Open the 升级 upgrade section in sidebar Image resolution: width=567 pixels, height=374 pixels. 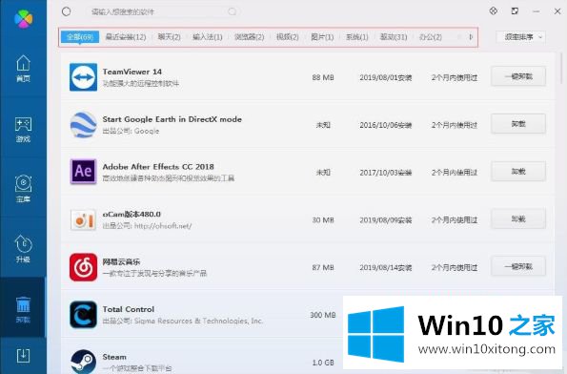click(x=23, y=249)
